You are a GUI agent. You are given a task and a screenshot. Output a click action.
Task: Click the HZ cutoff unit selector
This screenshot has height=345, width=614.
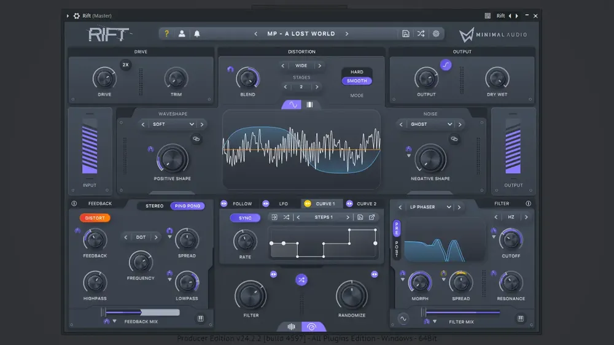click(511, 217)
